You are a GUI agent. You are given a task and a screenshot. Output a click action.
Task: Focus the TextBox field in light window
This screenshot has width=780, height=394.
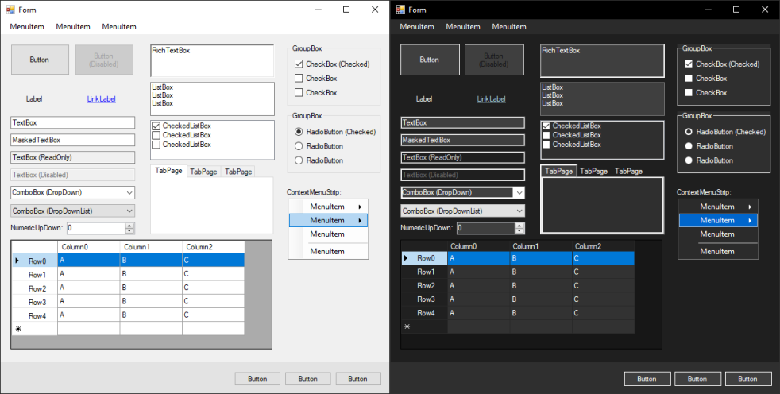click(72, 122)
